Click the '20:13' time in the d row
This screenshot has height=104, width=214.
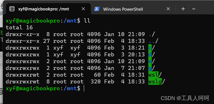(136, 54)
